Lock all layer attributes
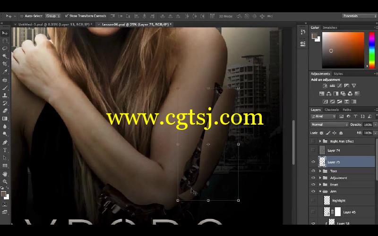 (341, 133)
